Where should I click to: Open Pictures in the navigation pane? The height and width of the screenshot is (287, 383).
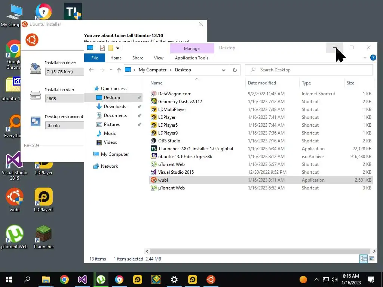[112, 124]
